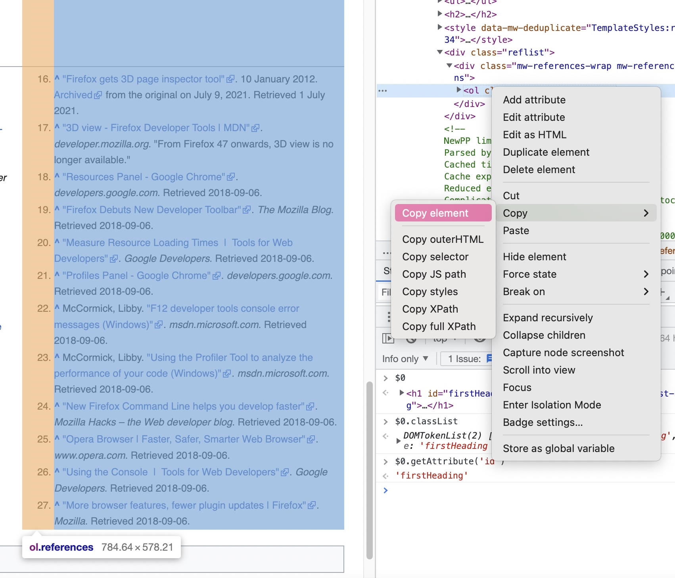Select Copy outerHTML option

pos(443,239)
